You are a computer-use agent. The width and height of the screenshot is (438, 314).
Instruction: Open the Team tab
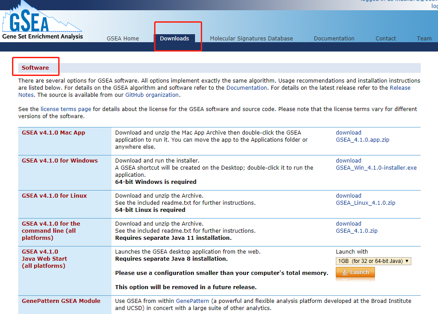424,39
